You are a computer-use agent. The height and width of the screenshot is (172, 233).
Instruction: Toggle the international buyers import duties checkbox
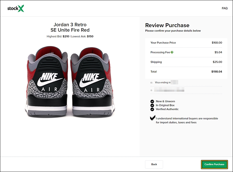[x=153, y=118]
